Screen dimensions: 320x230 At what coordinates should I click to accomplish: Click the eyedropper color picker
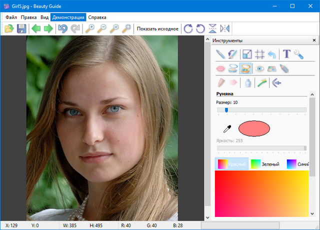click(x=227, y=129)
